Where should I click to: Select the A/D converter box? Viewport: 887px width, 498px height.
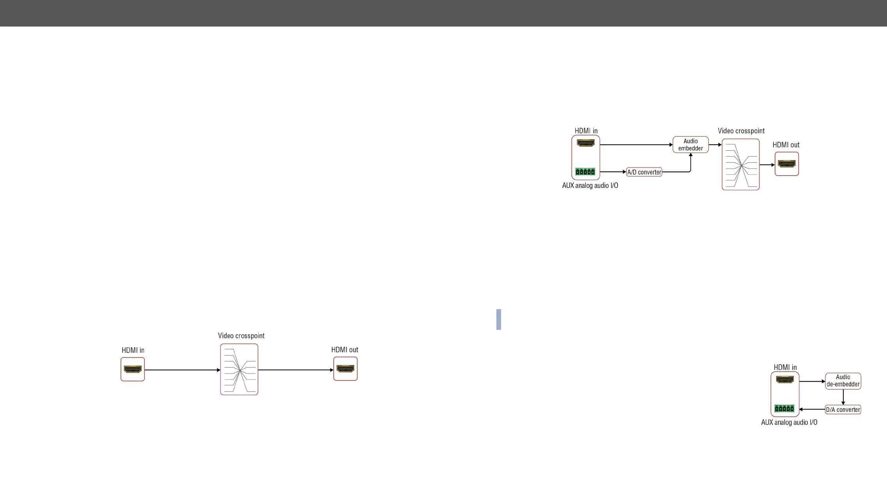click(644, 172)
